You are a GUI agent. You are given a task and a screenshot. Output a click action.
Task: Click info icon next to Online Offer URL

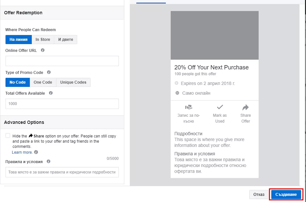pyautogui.click(x=43, y=50)
